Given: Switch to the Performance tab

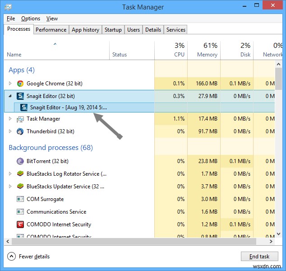Looking at the screenshot, I should click(51, 29).
